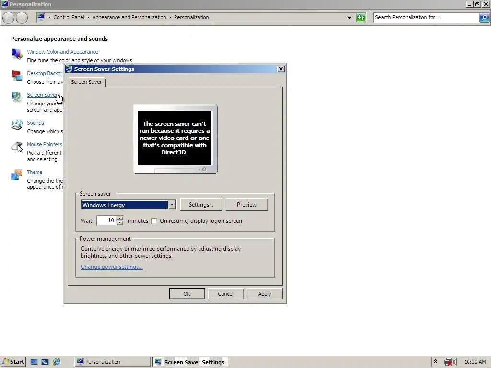The height and width of the screenshot is (368, 491).
Task: Open the Theme link
Action: (x=35, y=172)
